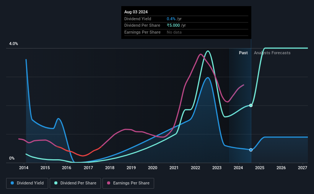
Task: Click the 2016 x-axis label
Action: [67, 168]
